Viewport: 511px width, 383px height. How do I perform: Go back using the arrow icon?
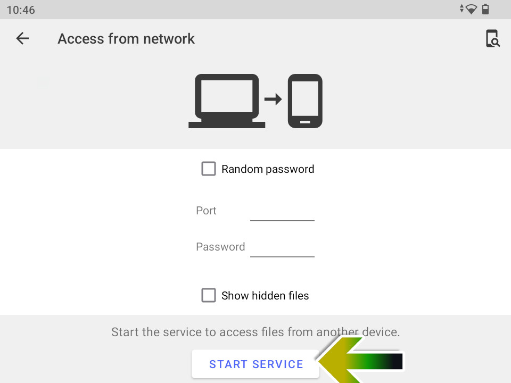(22, 38)
